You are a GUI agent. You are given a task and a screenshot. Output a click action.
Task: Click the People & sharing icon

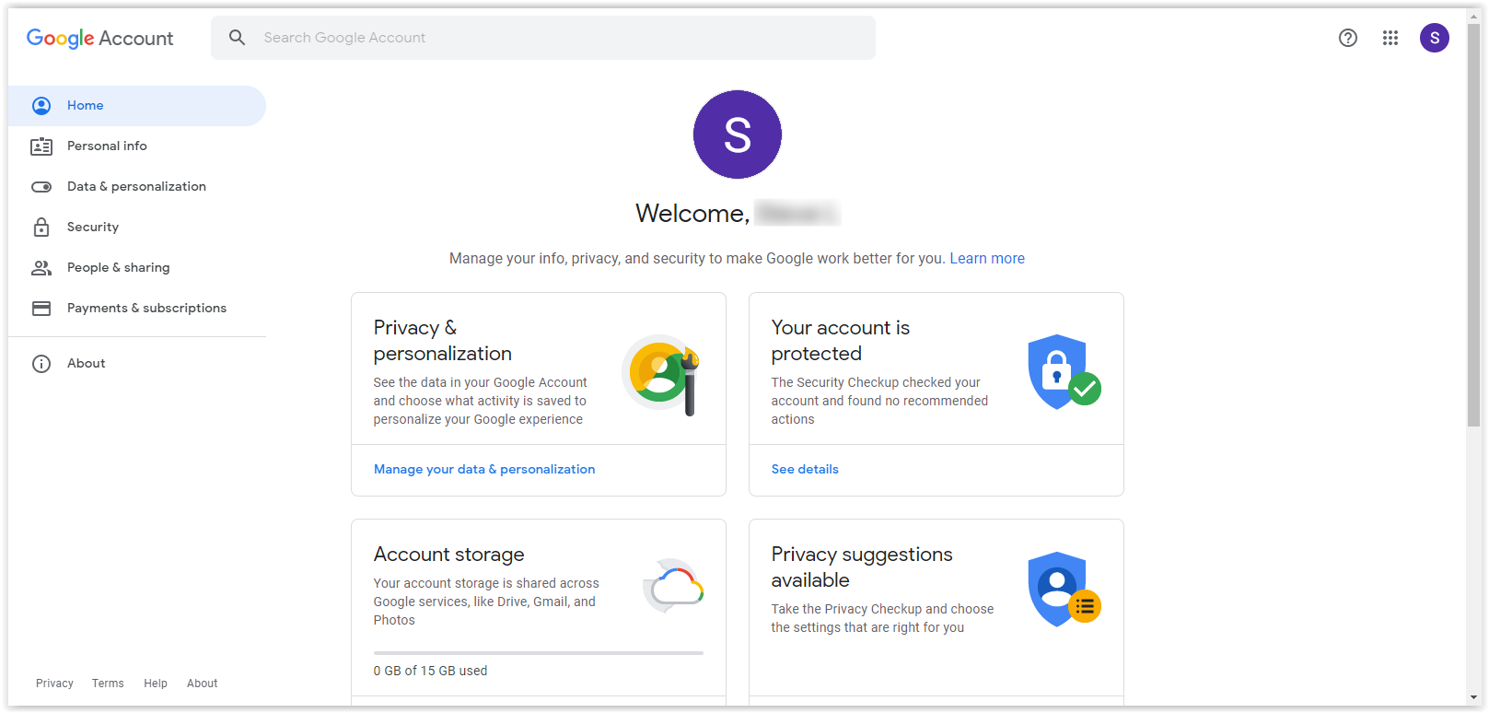pos(41,267)
